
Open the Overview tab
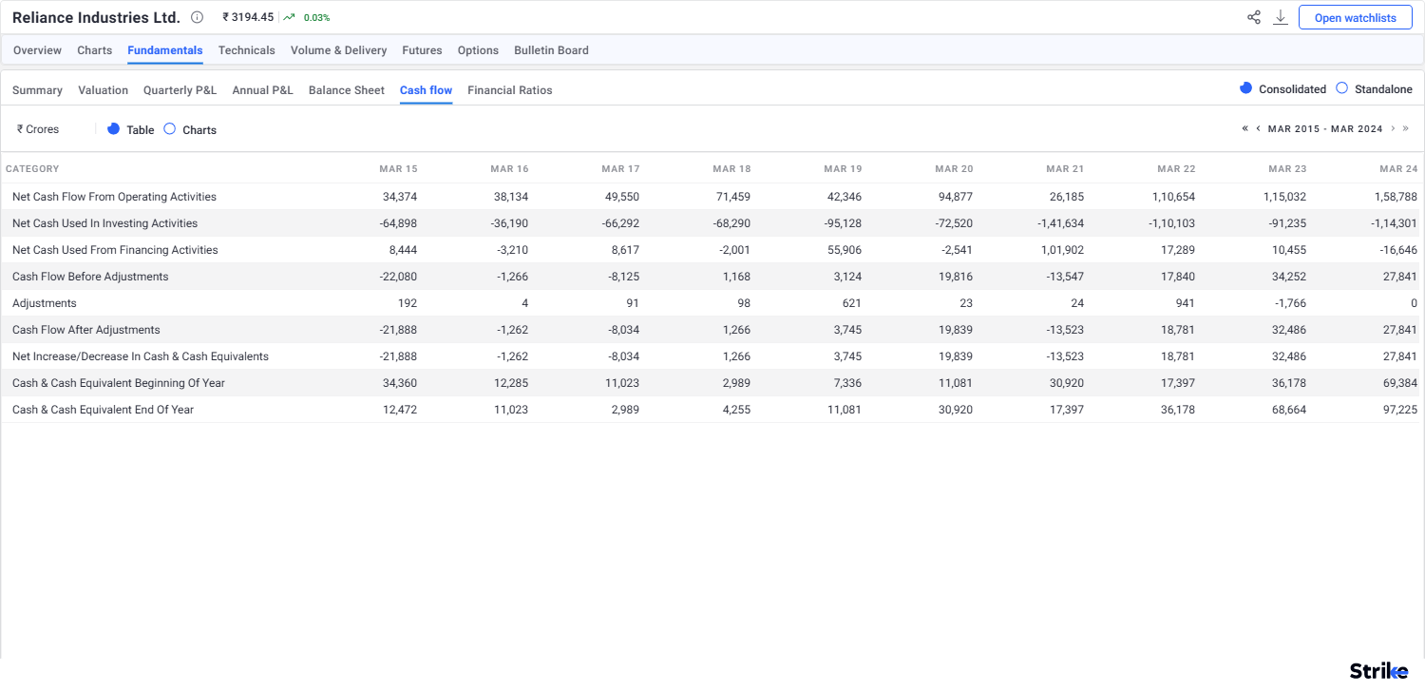[37, 50]
